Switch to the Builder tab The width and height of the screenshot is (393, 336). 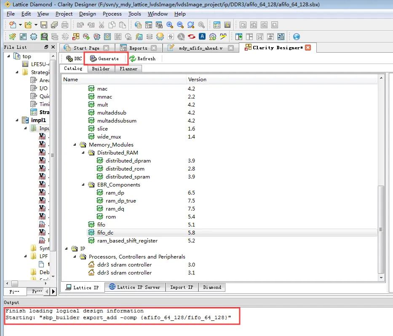(x=101, y=69)
